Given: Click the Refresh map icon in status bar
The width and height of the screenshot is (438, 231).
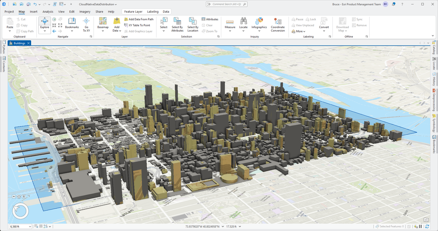Looking at the screenshot, I should [x=427, y=227].
